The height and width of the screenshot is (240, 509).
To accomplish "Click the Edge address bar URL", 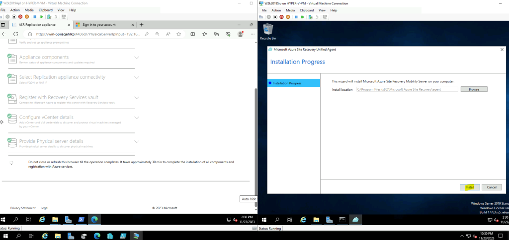I will pyautogui.click(x=87, y=34).
